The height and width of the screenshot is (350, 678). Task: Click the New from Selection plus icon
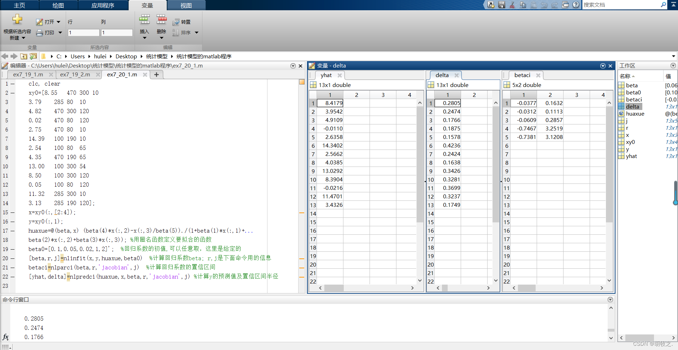click(17, 19)
